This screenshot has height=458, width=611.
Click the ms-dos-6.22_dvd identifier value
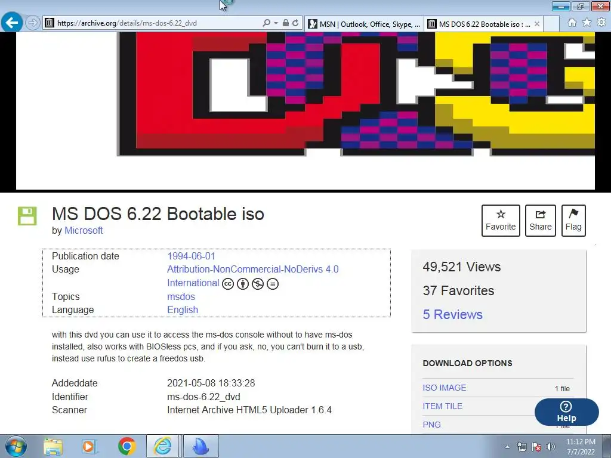pyautogui.click(x=203, y=397)
